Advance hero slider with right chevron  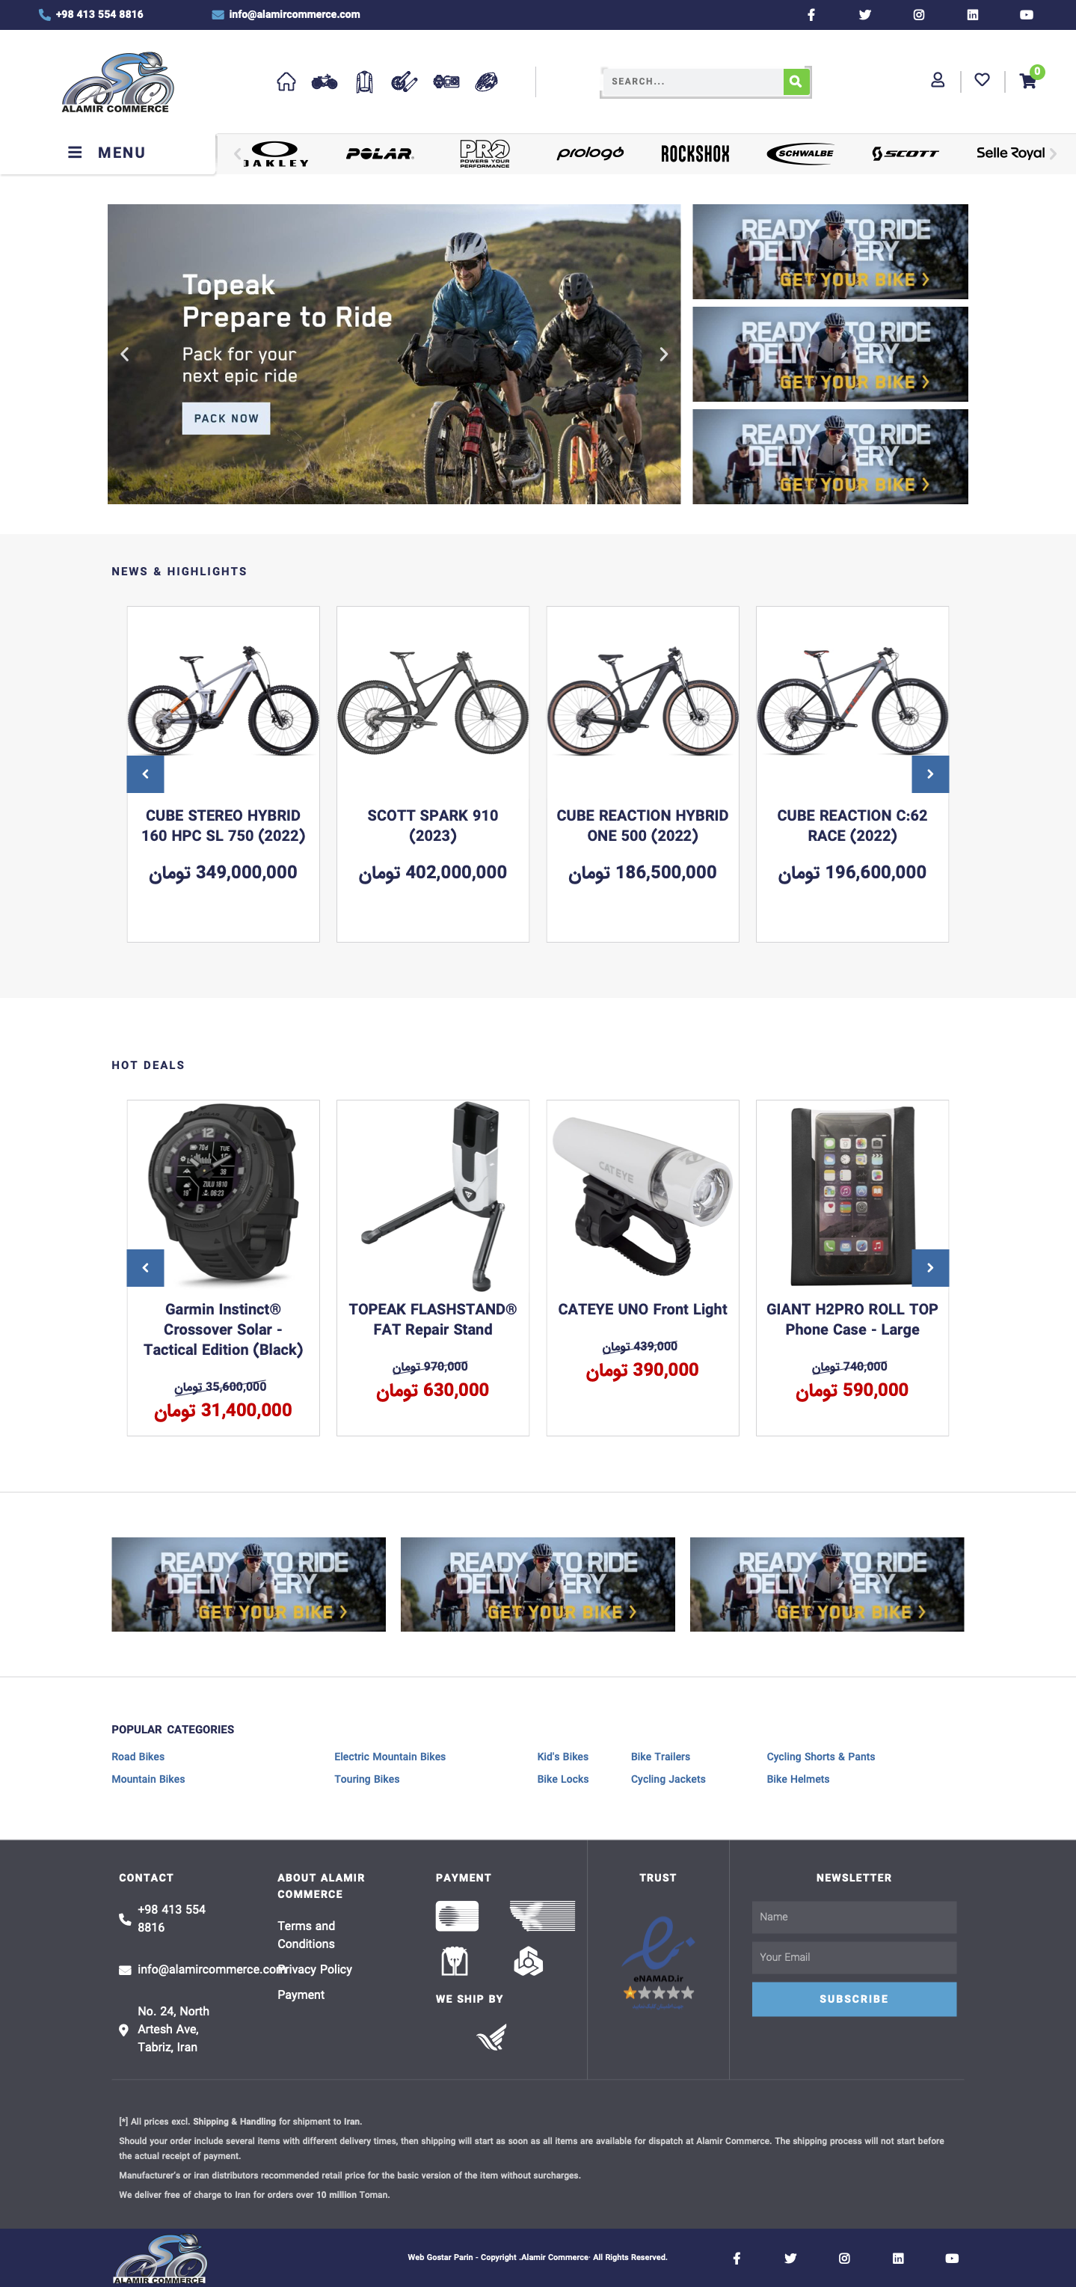pos(663,355)
